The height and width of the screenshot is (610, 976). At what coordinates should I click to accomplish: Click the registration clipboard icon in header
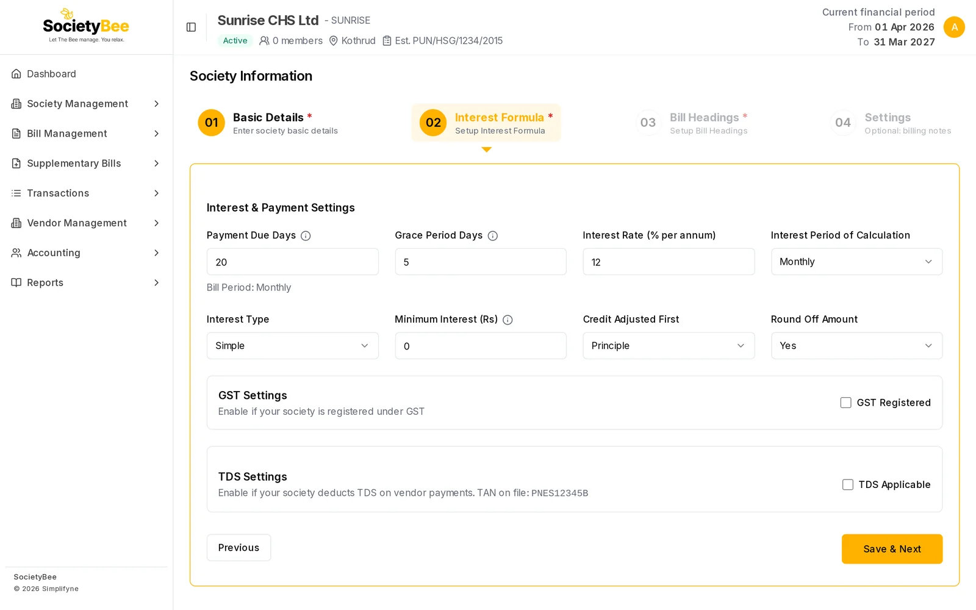[387, 41]
